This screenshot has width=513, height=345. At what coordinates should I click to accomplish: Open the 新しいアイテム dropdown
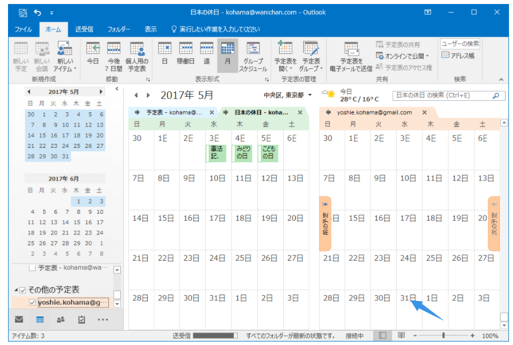click(65, 57)
